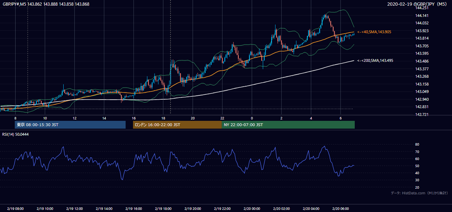Click the bottom date label 2/19 22:00
Screen dimensions: 452x212
tap(222, 208)
